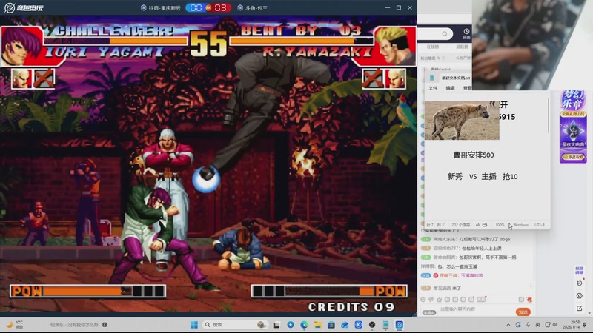Click the 发送 send button

coord(523,312)
